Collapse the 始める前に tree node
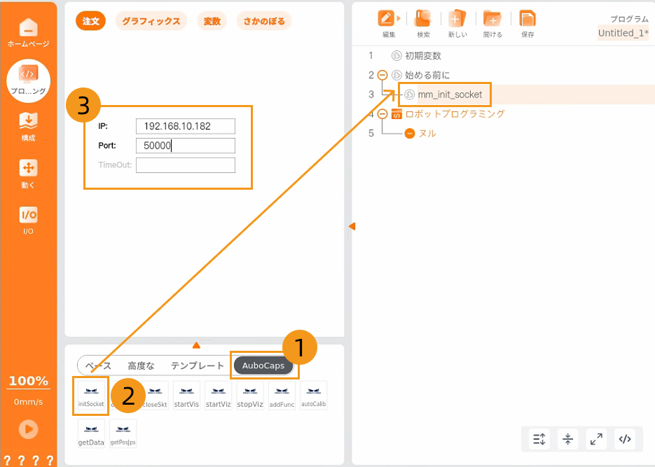 coord(382,75)
